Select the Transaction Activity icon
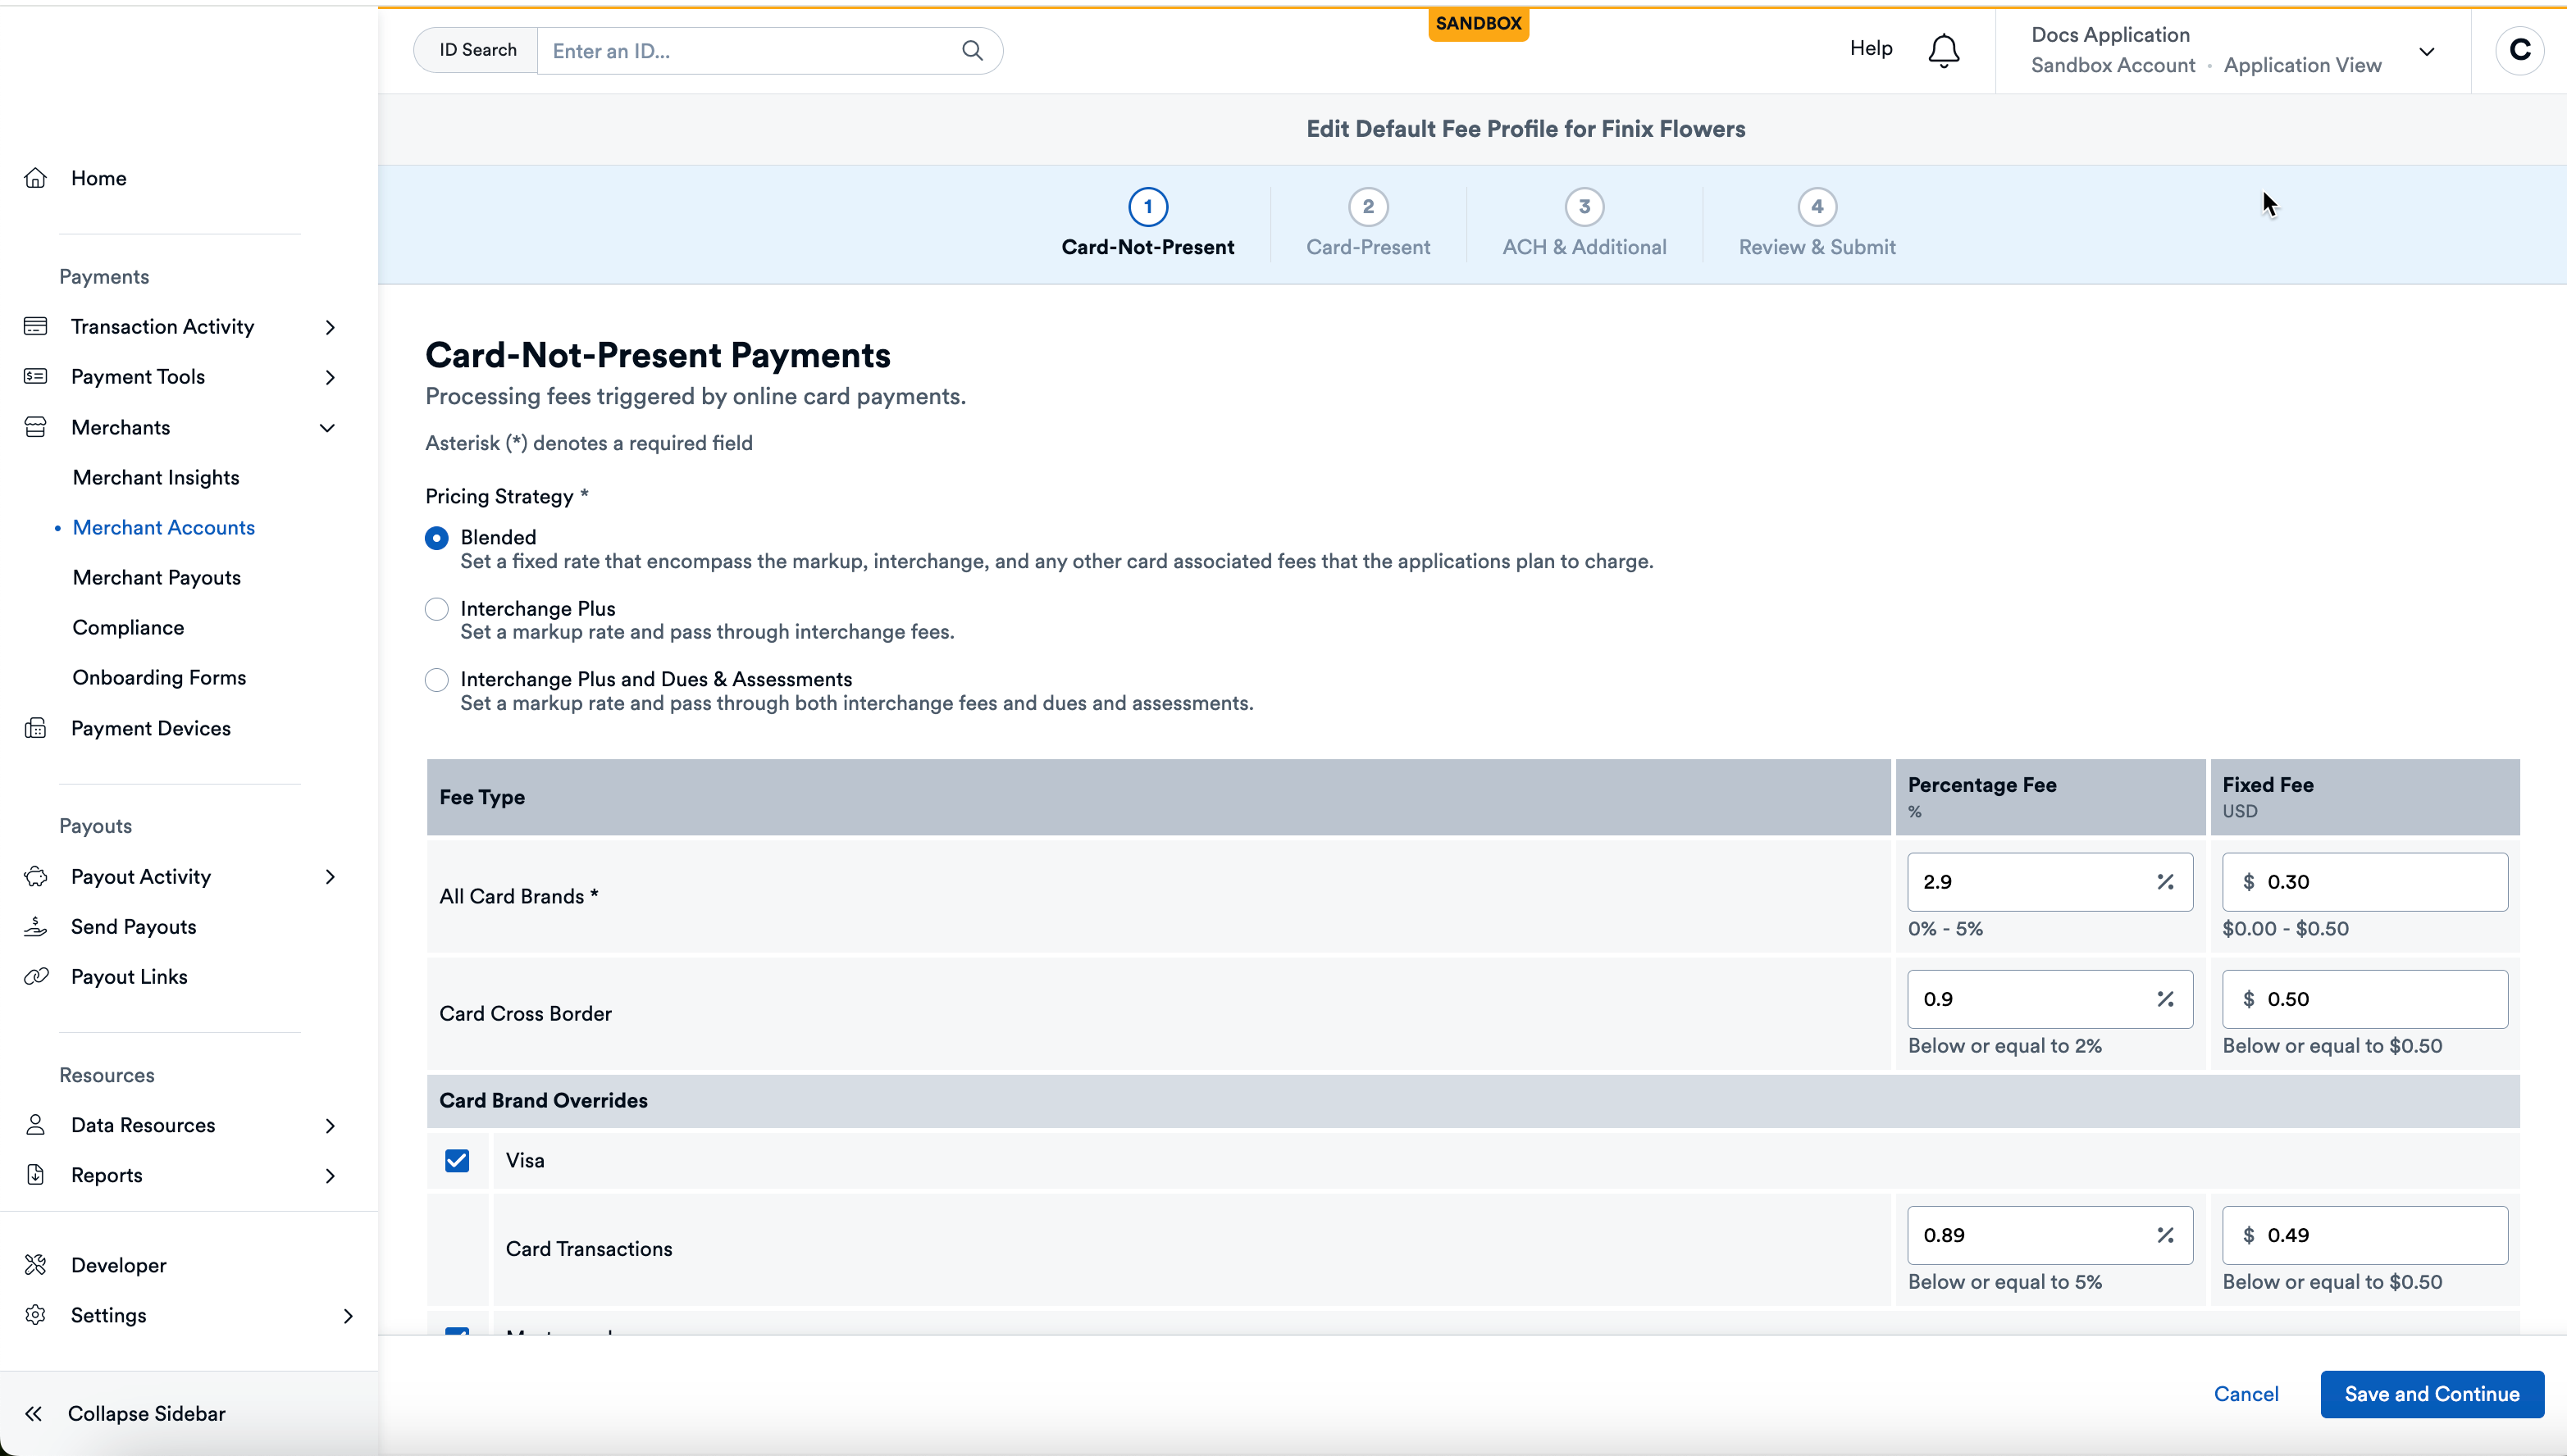Screen dimensions: 2567x1456 (36, 326)
